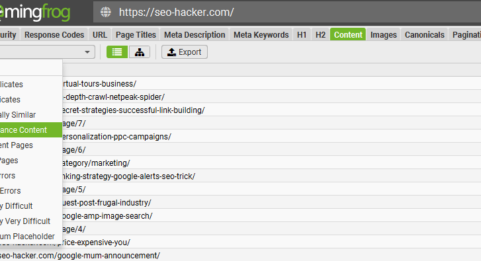Open the Meta Description tab
Image resolution: width=481 pixels, height=261 pixels.
[x=195, y=35]
